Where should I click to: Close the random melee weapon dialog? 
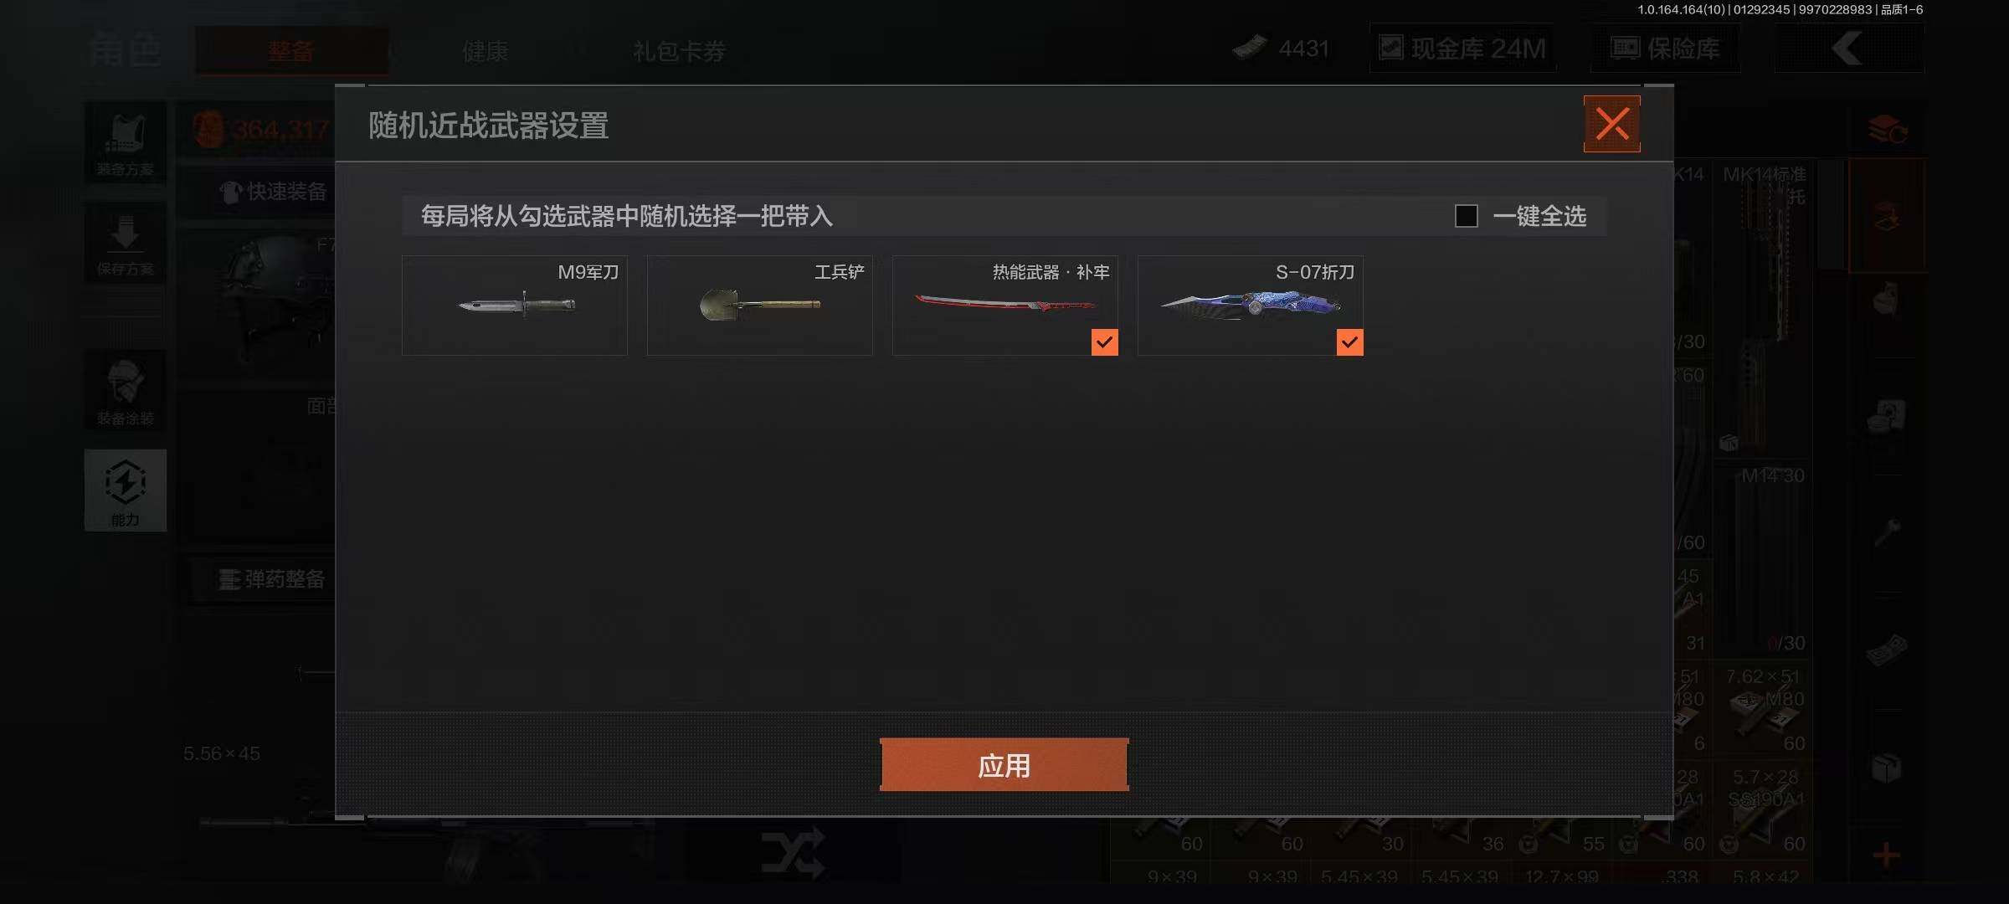pyautogui.click(x=1611, y=124)
